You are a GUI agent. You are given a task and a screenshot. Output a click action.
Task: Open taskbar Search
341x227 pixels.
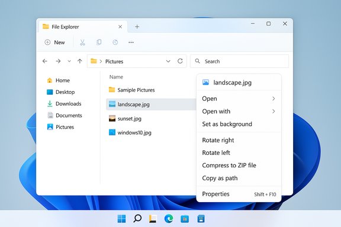pos(137,219)
